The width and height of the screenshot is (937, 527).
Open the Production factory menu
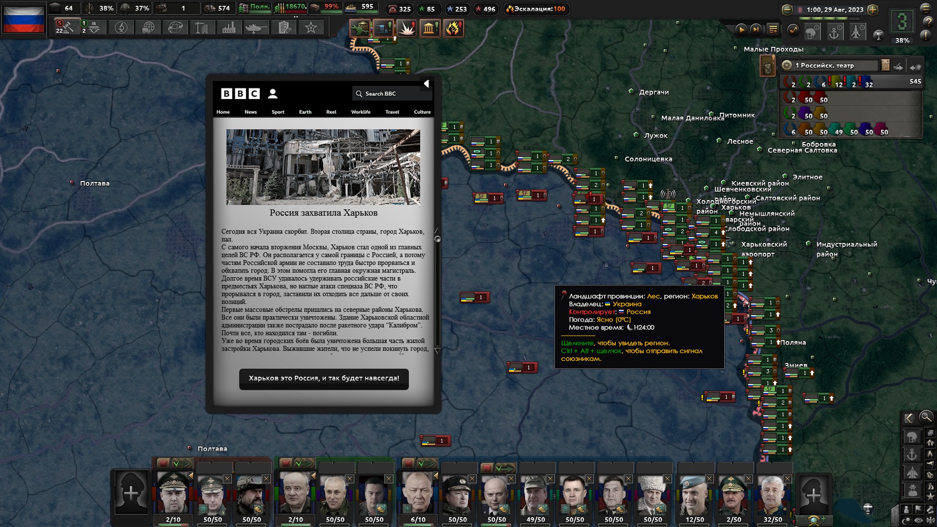228,28
